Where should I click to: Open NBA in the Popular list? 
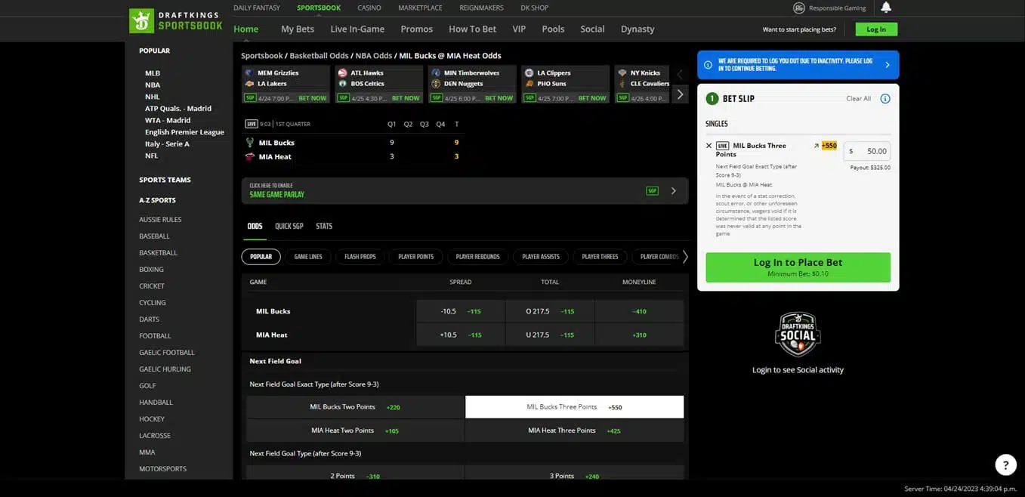[153, 85]
